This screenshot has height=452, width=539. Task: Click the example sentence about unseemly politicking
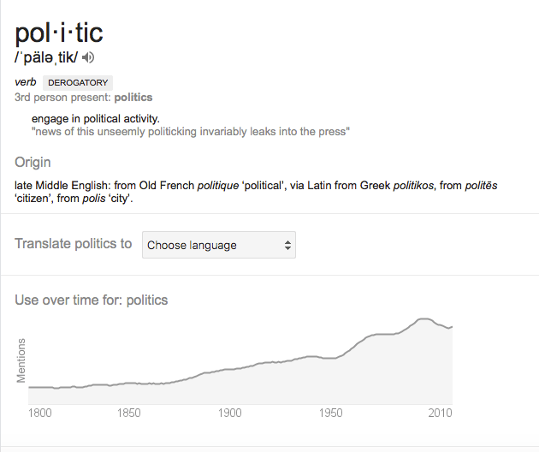[x=191, y=132]
